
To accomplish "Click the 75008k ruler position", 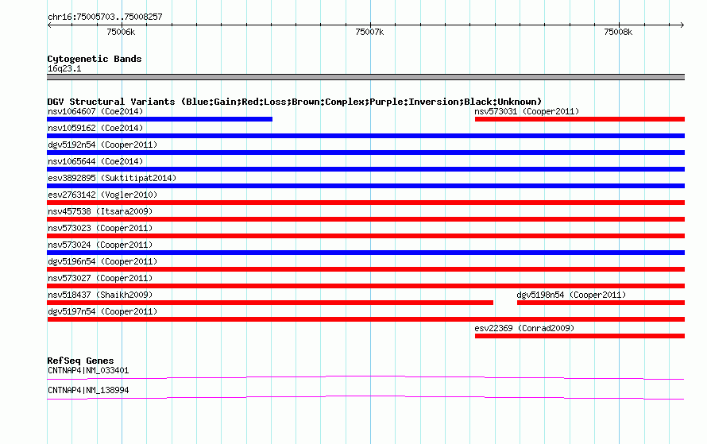I will point(618,32).
